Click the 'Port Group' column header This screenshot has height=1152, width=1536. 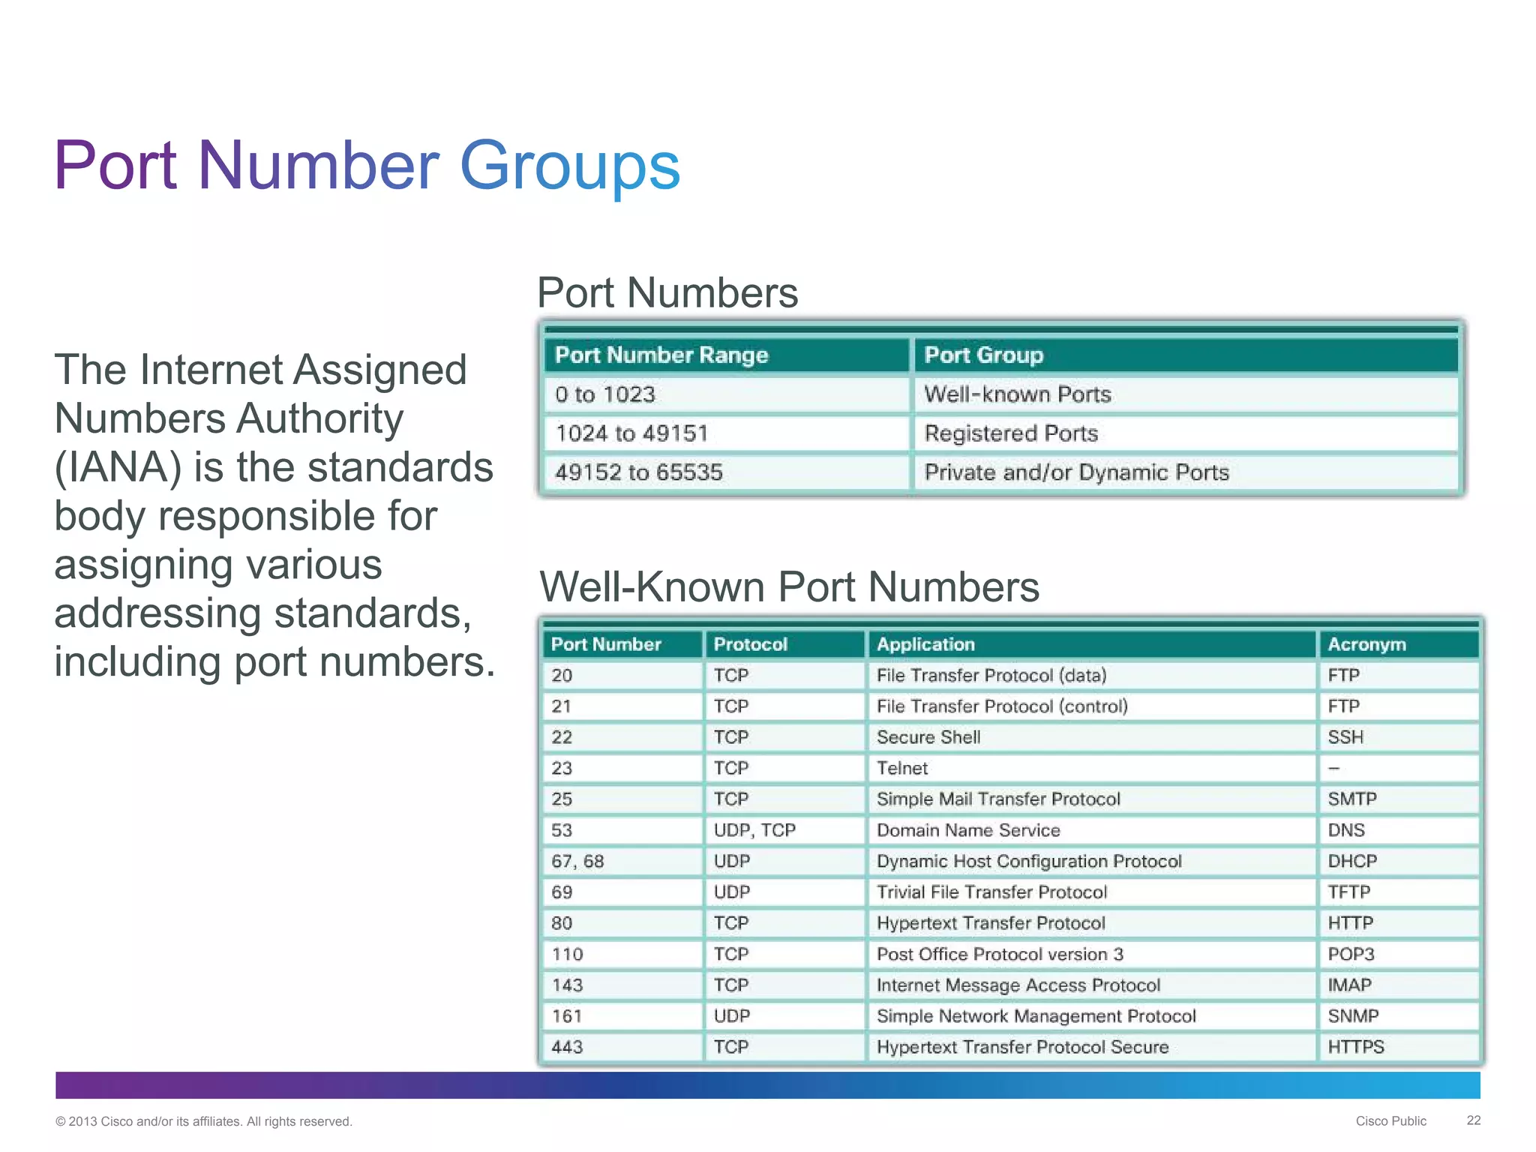[x=1186, y=355]
